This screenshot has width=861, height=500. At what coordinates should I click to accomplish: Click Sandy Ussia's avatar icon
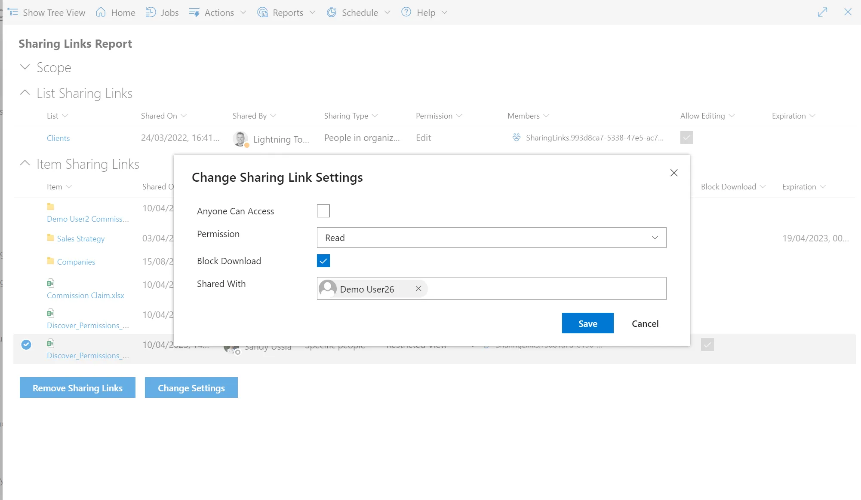231,349
